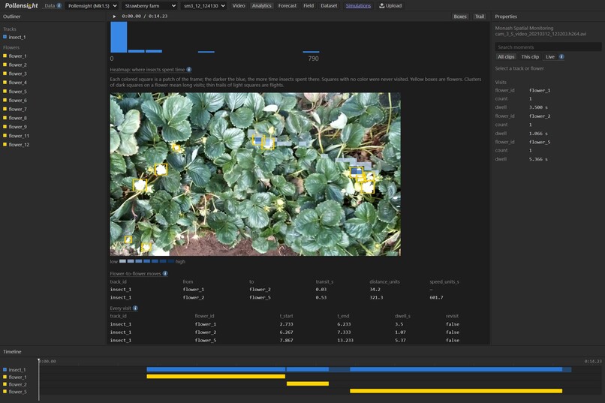Select flower_1 in Outliner
This screenshot has width=605, height=403.
click(x=17, y=56)
